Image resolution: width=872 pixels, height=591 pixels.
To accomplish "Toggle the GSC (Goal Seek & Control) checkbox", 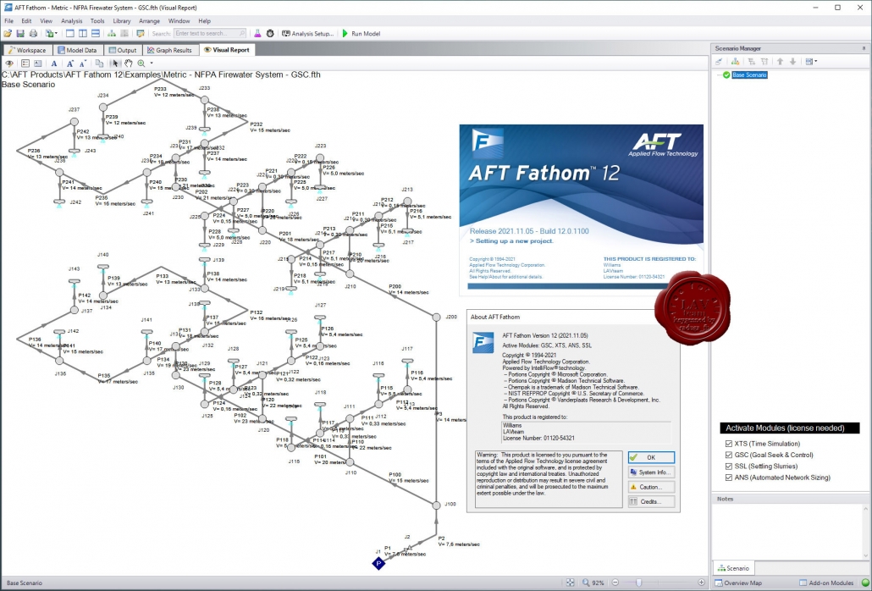I will tap(729, 455).
